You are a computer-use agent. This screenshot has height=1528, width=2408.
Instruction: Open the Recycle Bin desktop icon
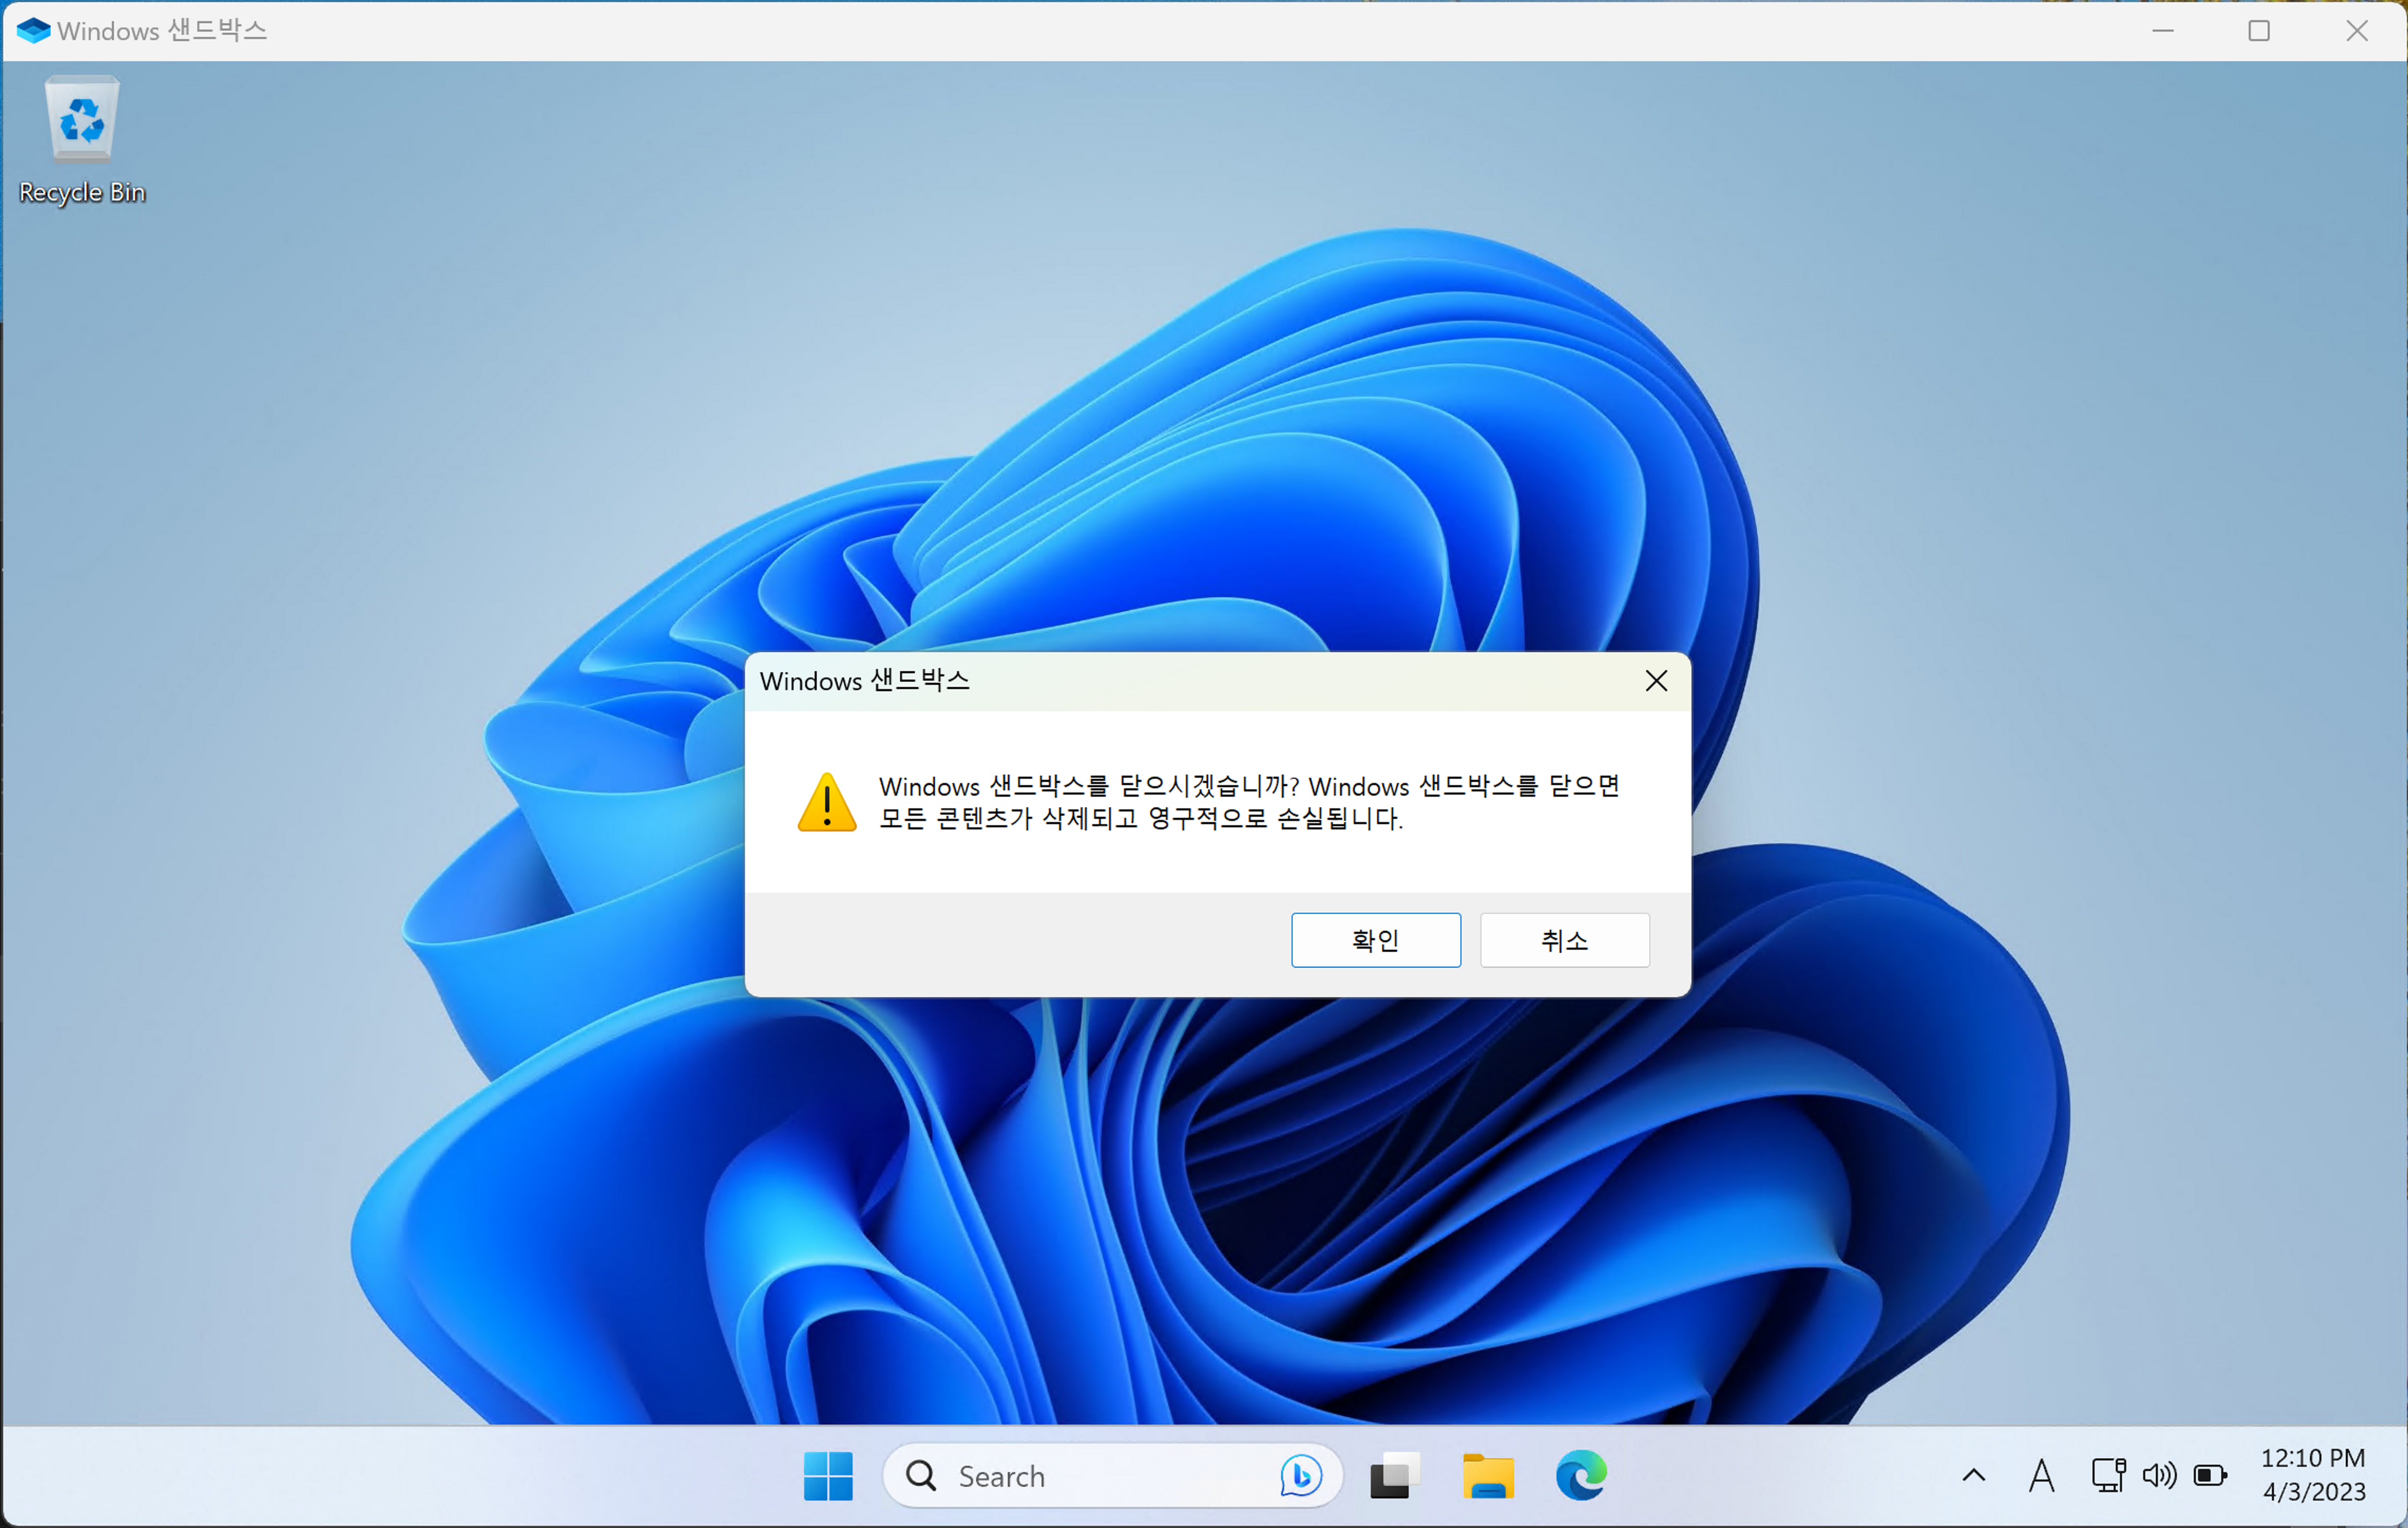[x=82, y=123]
